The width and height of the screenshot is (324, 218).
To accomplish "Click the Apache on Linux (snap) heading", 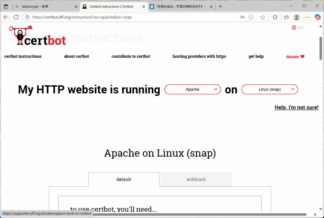I will click(160, 153).
